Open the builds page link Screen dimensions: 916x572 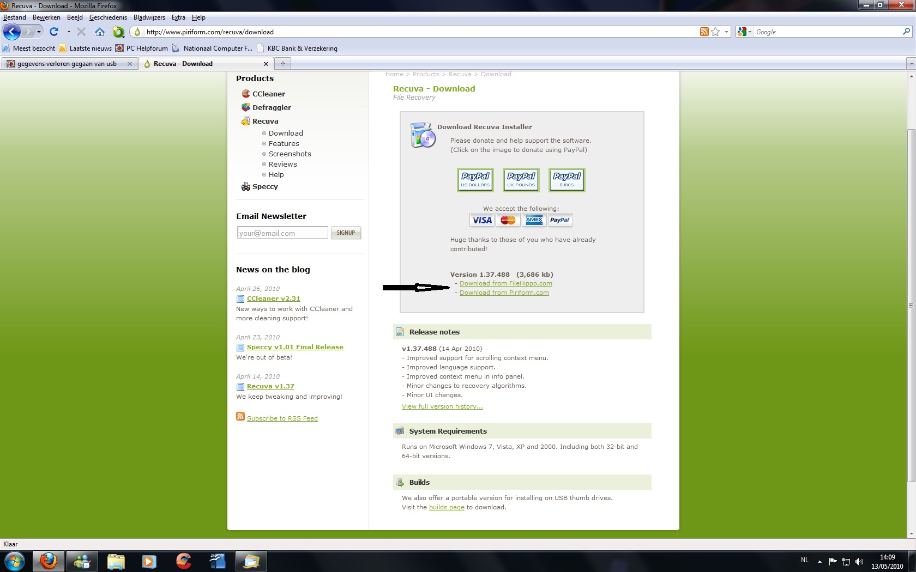(447, 507)
